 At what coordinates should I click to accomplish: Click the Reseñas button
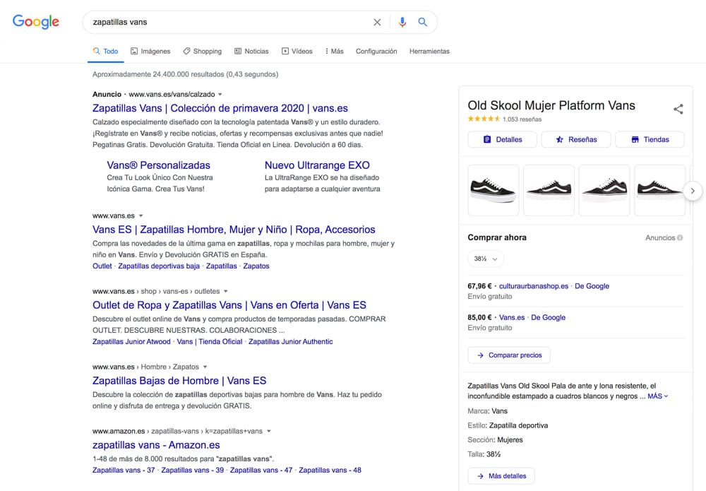576,140
